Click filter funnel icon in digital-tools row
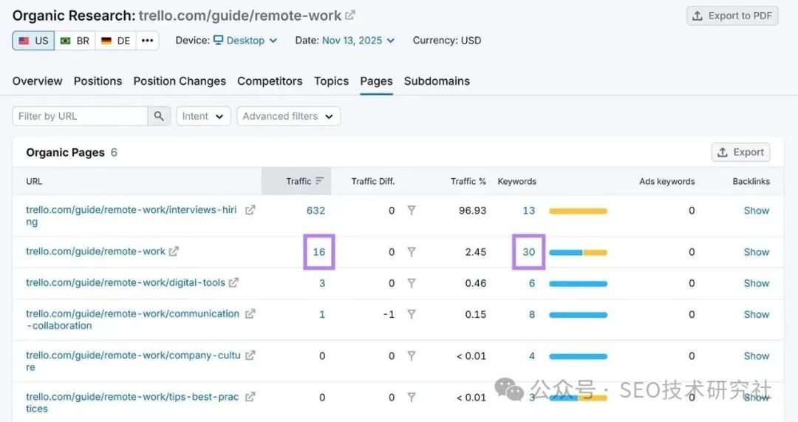 click(x=412, y=283)
